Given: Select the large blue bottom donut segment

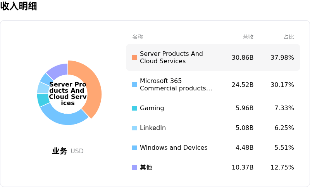Looking at the screenshot, I should [63, 117].
